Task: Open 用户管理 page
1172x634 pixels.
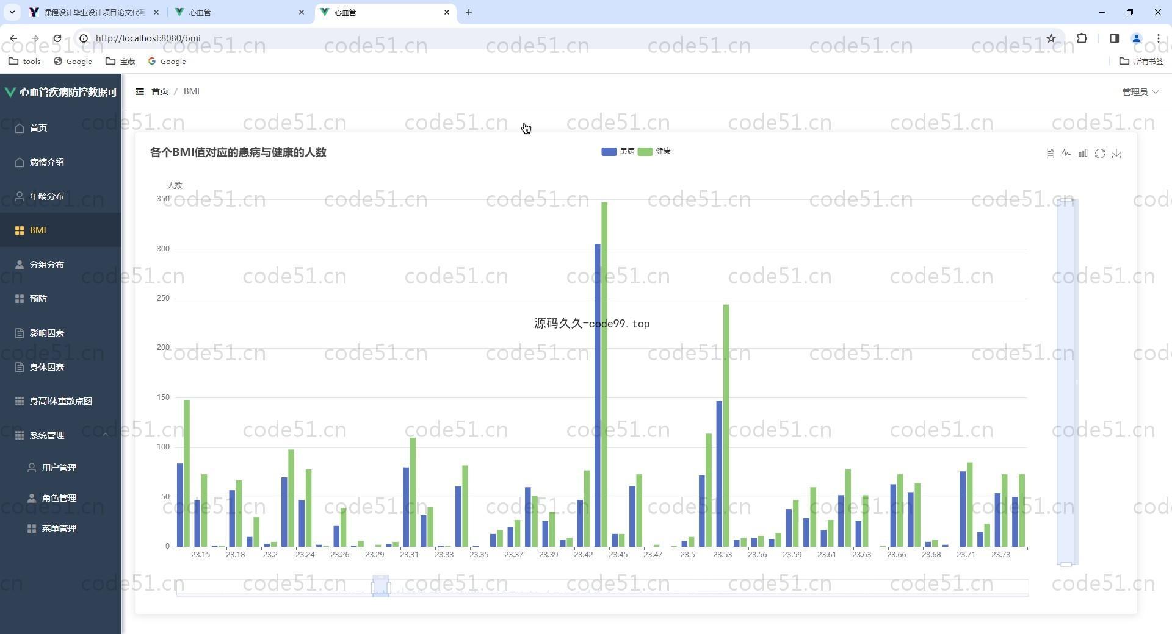Action: (x=61, y=468)
